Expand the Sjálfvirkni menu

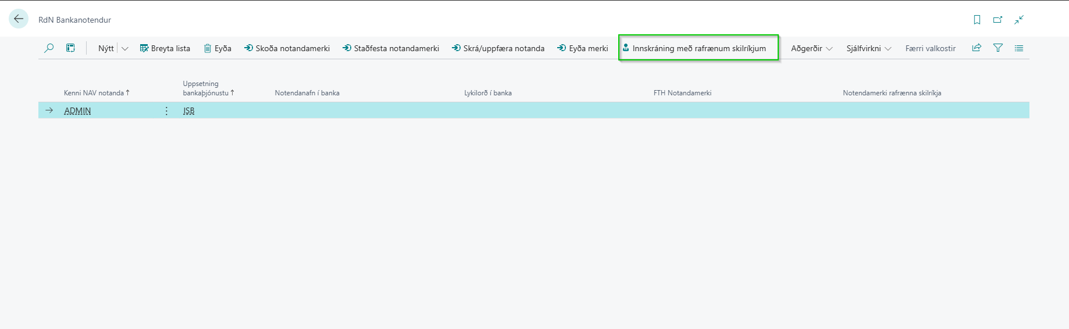click(x=868, y=48)
